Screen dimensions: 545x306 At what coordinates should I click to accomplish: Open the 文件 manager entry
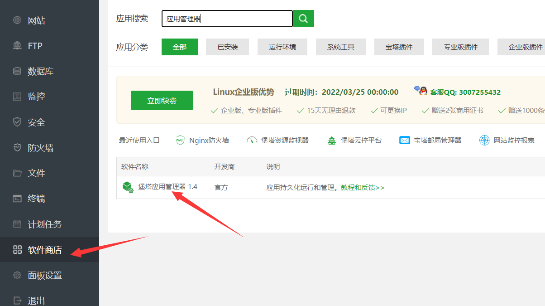click(x=49, y=173)
